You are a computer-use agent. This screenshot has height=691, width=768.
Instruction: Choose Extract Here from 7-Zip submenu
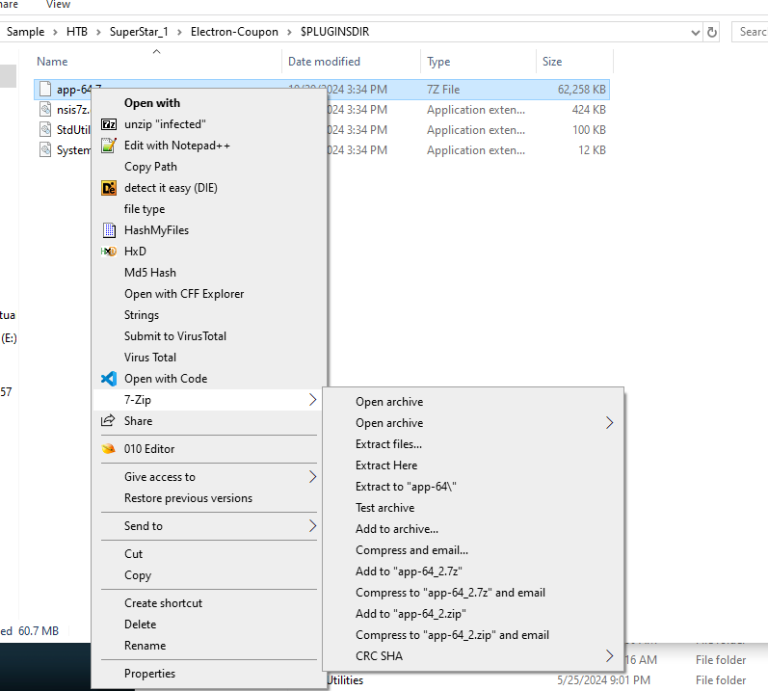click(x=386, y=465)
